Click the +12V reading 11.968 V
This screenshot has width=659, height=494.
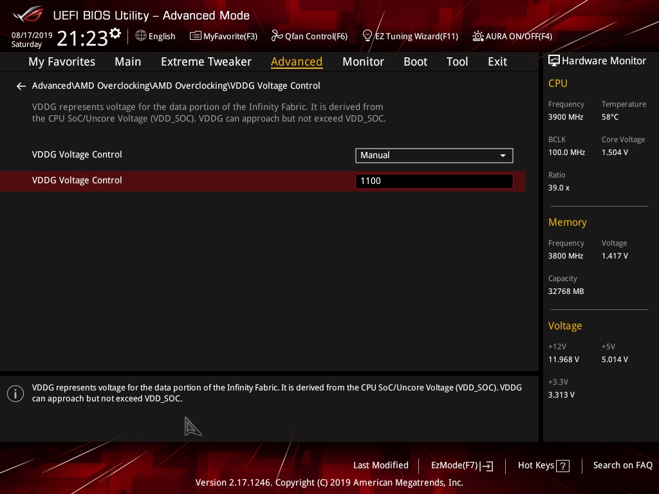(x=563, y=360)
